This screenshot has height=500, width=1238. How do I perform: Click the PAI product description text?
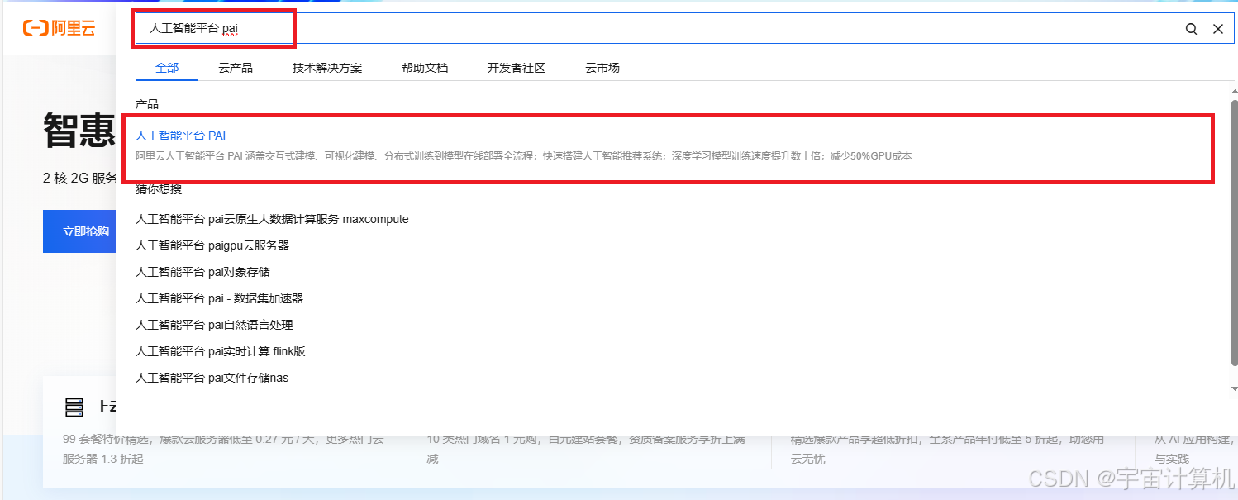click(524, 156)
